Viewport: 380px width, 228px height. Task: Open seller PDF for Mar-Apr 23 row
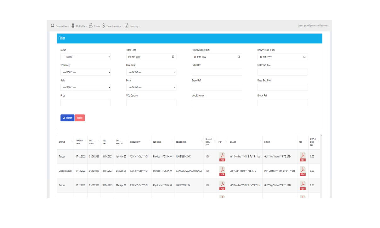pyautogui.click(x=222, y=185)
